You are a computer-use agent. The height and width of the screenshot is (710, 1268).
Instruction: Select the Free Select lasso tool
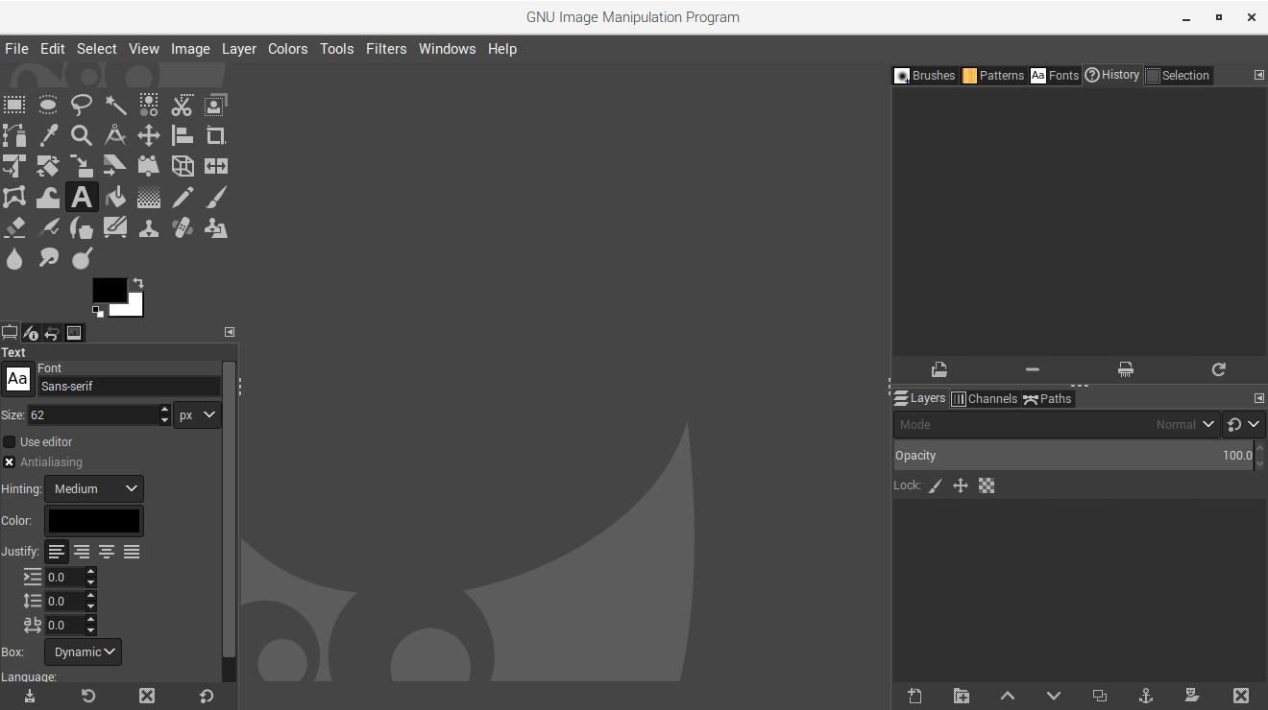82,104
